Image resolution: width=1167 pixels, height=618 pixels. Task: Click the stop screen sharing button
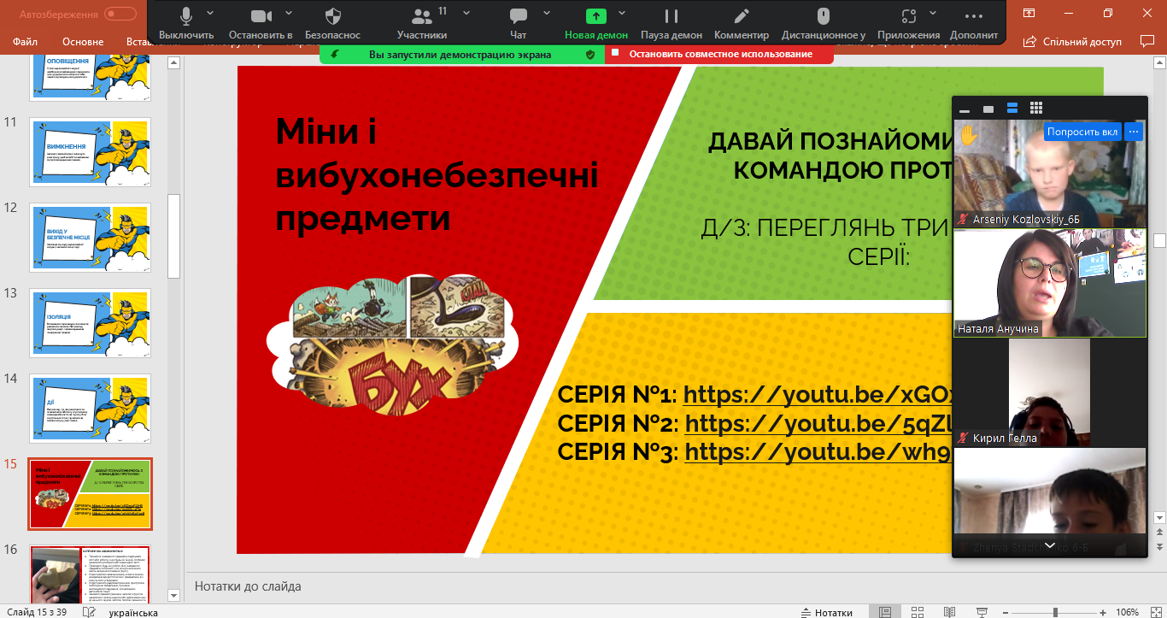pyautogui.click(x=719, y=54)
